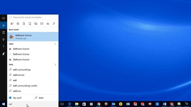
Task: Search web for soft surroundings
Action: click(33, 70)
